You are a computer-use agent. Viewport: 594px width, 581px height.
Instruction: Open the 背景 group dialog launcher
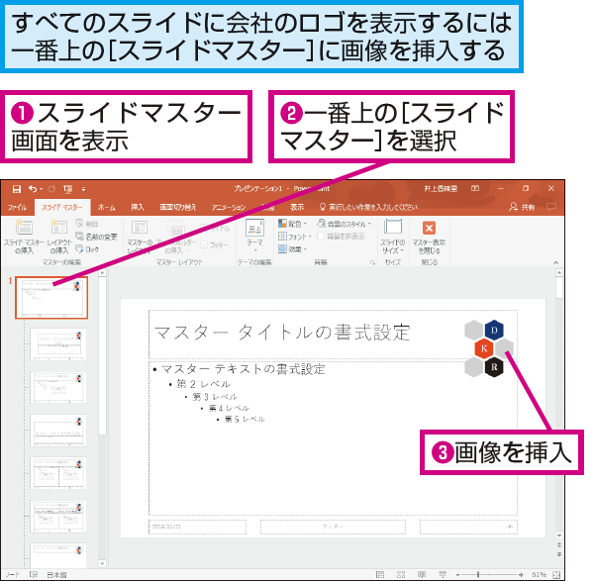tap(373, 262)
